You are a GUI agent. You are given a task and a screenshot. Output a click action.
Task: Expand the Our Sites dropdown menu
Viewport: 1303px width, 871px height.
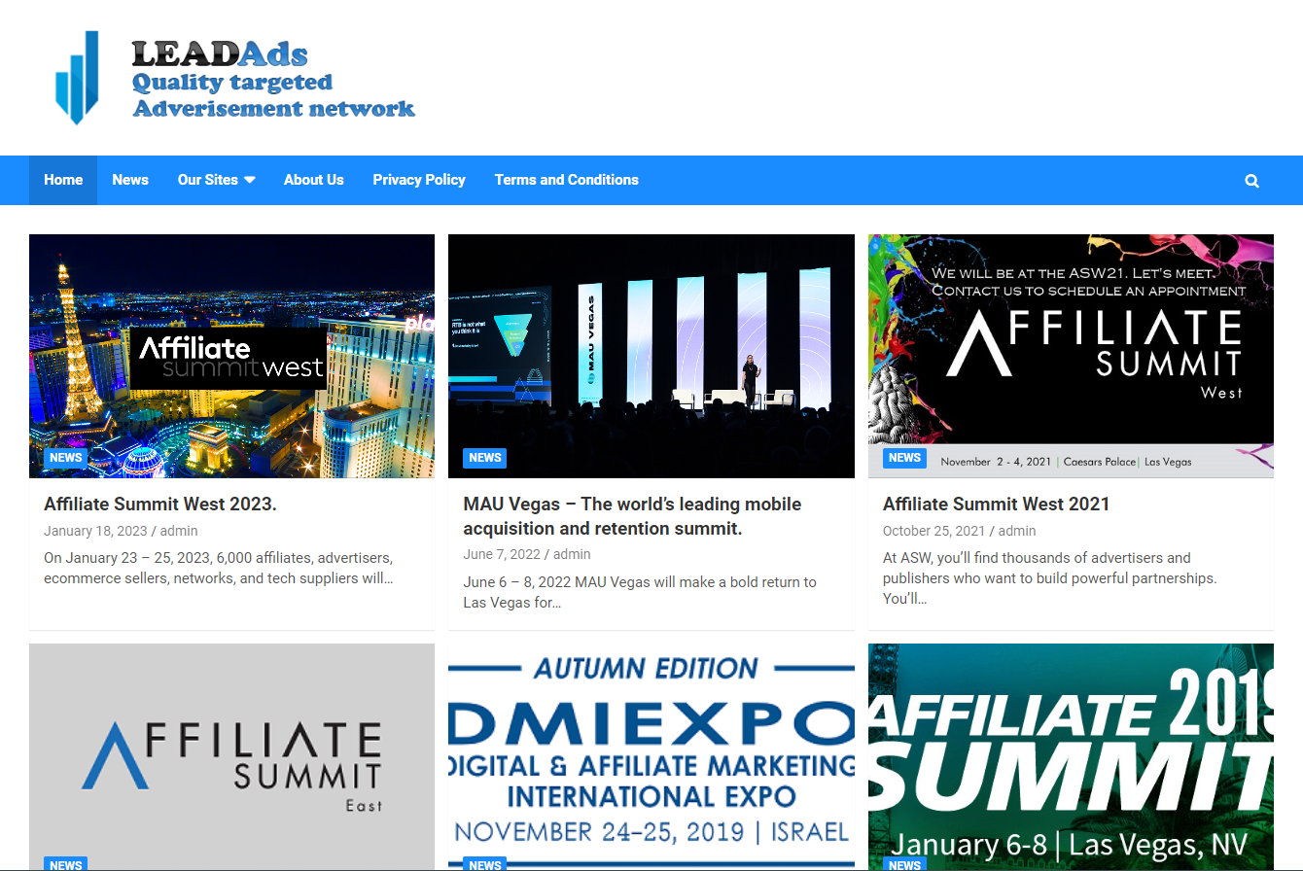click(x=216, y=180)
